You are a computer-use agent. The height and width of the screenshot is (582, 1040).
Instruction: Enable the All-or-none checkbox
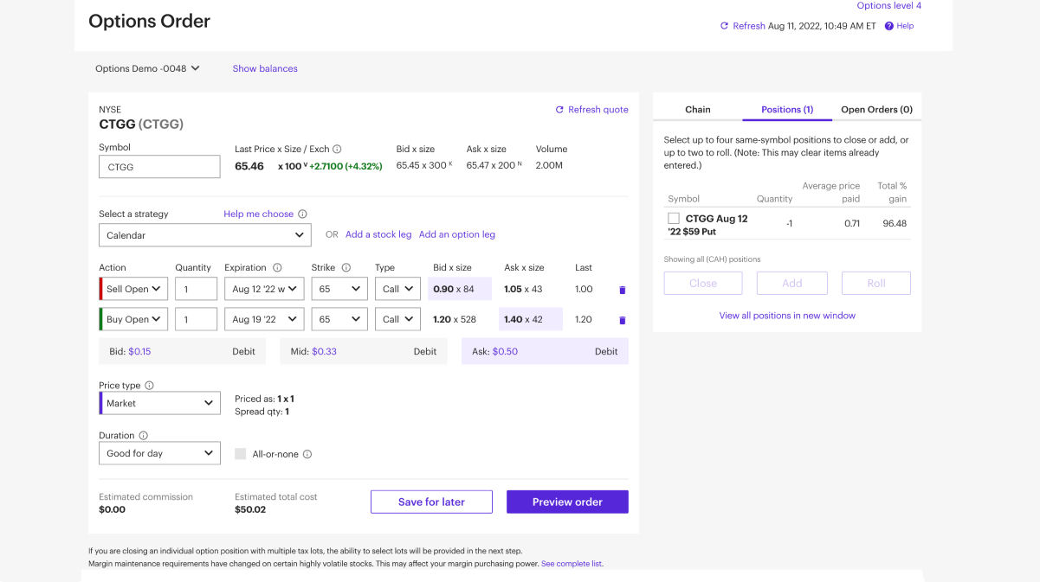(x=240, y=453)
